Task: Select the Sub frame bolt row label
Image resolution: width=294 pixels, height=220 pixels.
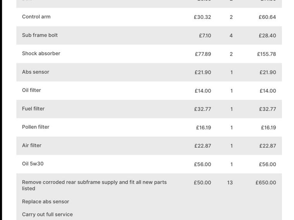Action: pos(40,35)
